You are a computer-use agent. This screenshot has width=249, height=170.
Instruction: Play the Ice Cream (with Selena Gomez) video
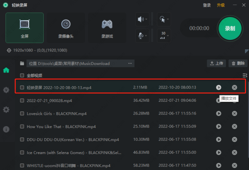click(219, 152)
